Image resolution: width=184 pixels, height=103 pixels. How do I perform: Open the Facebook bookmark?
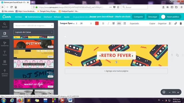(26, 11)
